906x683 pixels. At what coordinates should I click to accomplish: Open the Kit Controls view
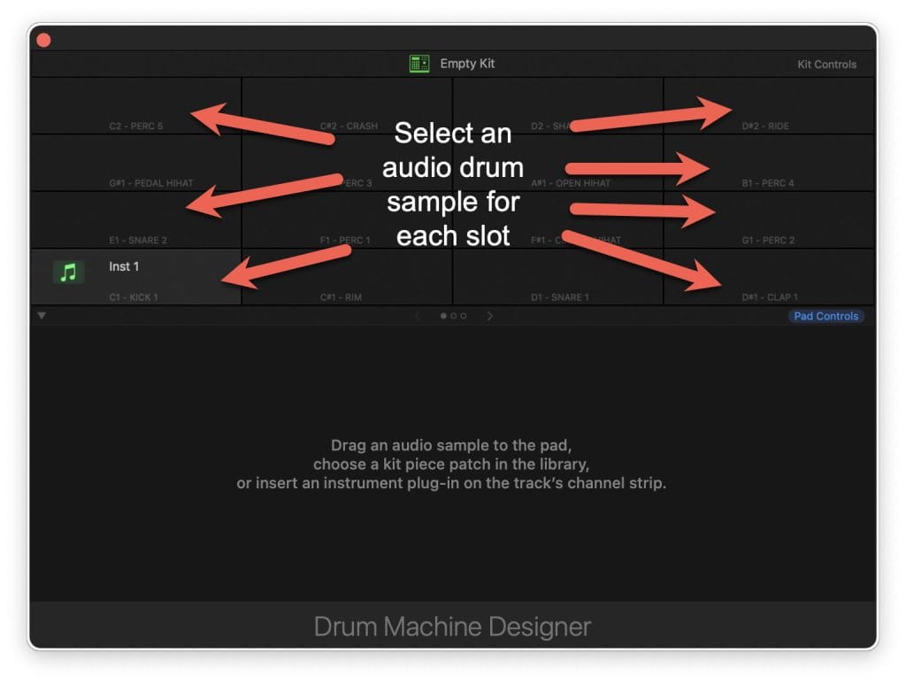point(826,65)
